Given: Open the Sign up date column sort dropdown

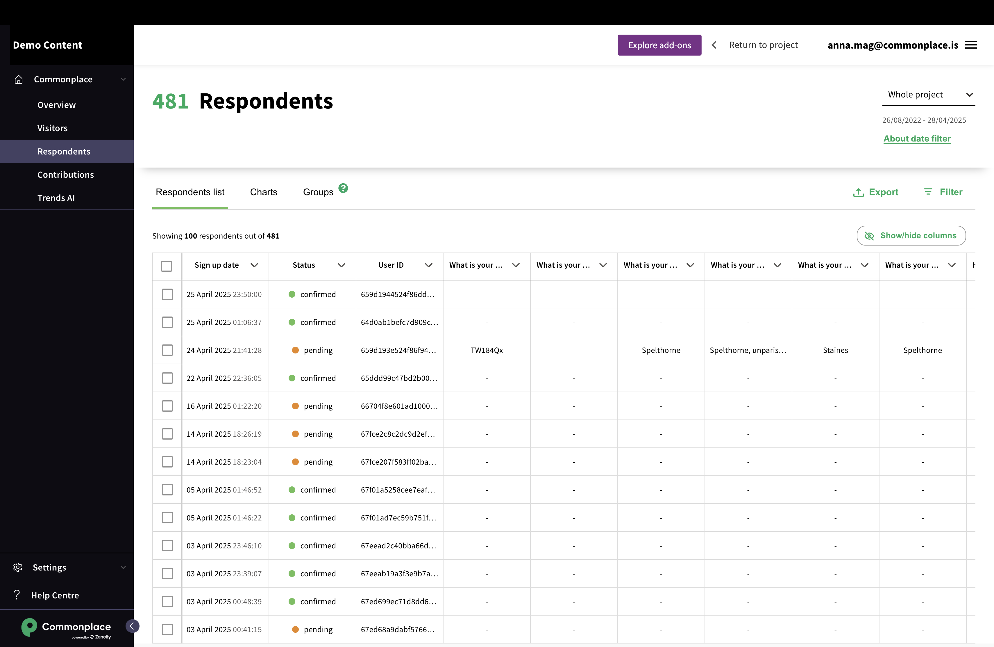Looking at the screenshot, I should (254, 265).
